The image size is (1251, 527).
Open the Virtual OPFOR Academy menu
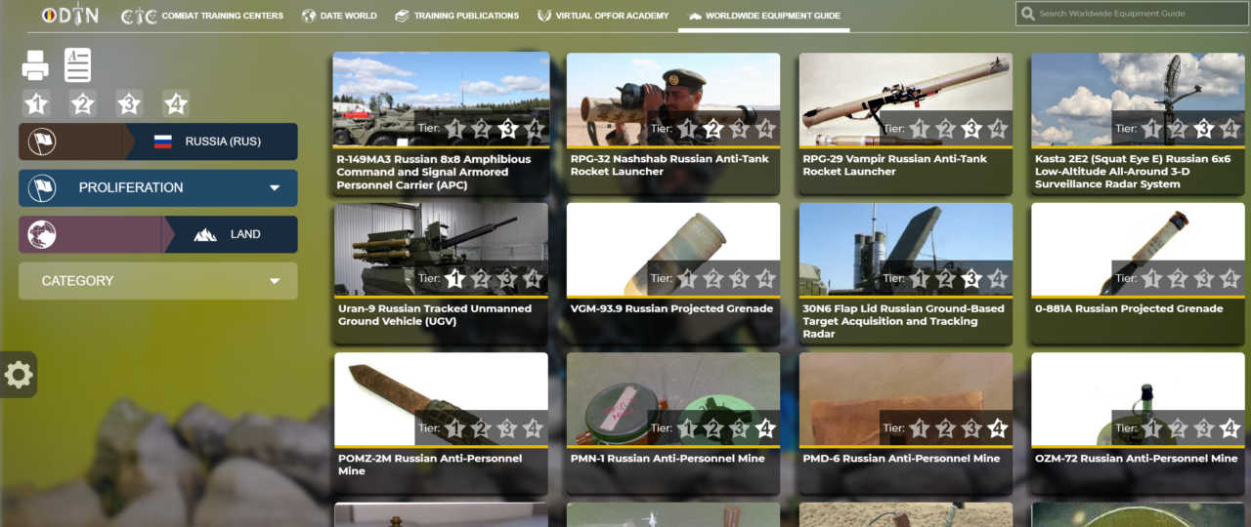(x=603, y=16)
